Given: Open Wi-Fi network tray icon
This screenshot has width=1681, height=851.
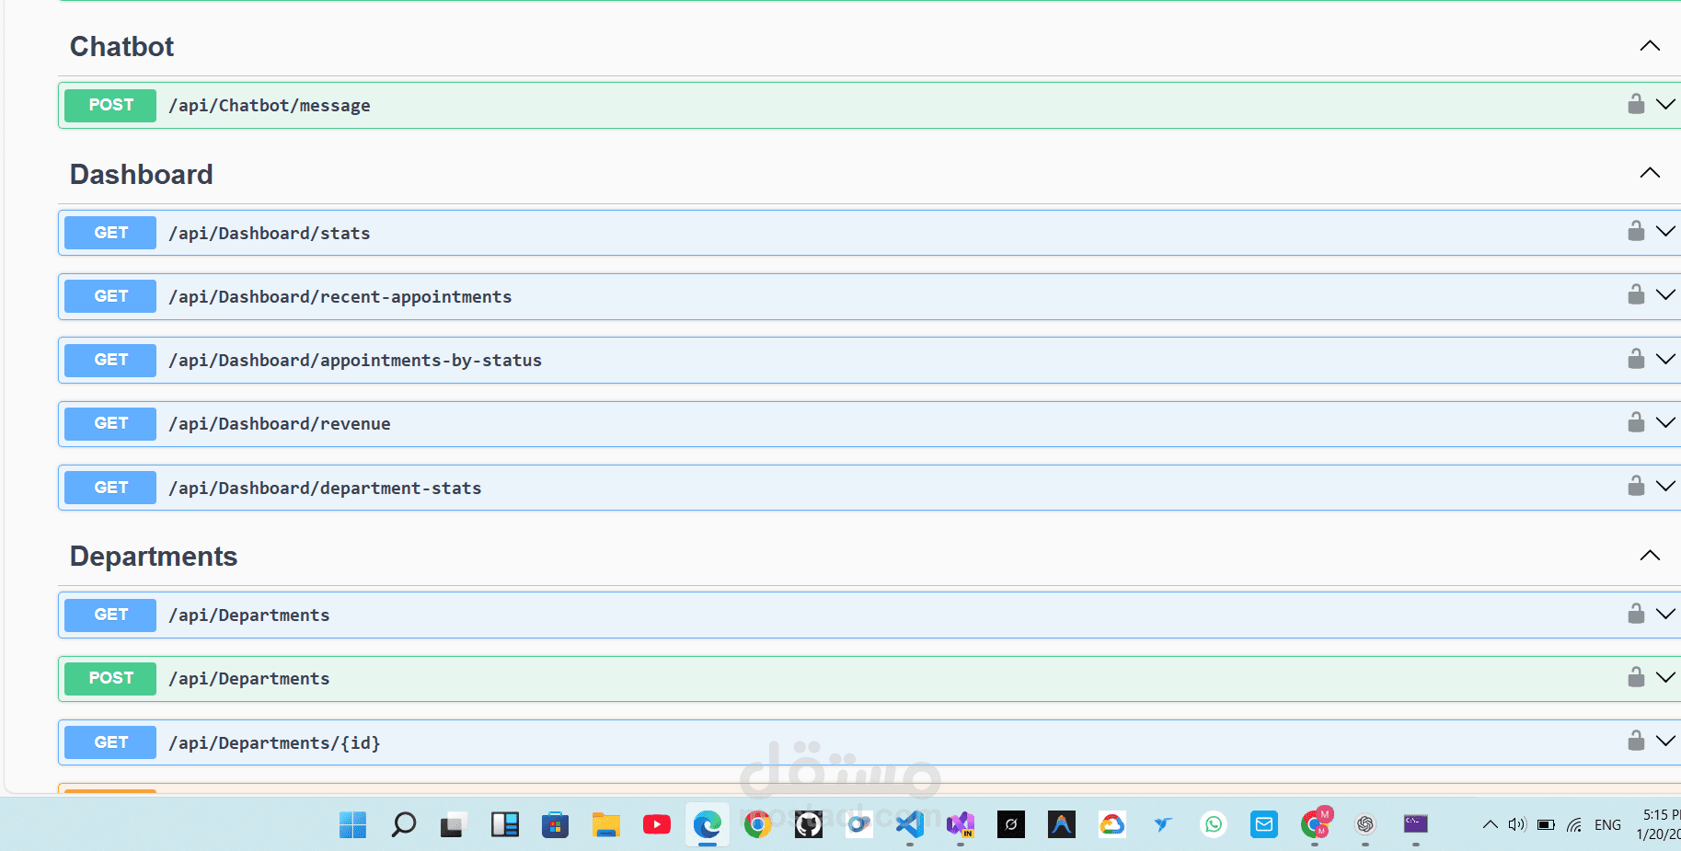Looking at the screenshot, I should (x=1575, y=824).
